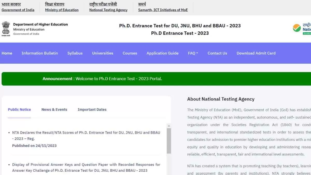Viewport: 311px width, 175px height.
Task: Open the Universities menu item
Action: 103,53
